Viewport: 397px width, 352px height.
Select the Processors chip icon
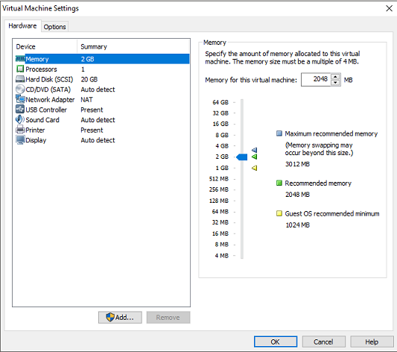click(20, 69)
